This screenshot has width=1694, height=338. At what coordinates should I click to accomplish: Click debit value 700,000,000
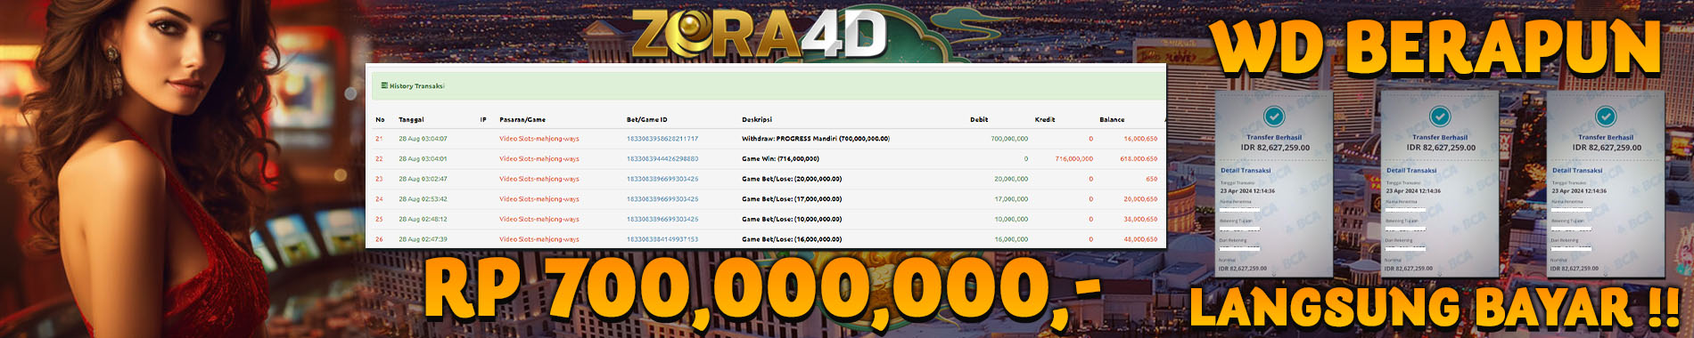pyautogui.click(x=1009, y=139)
